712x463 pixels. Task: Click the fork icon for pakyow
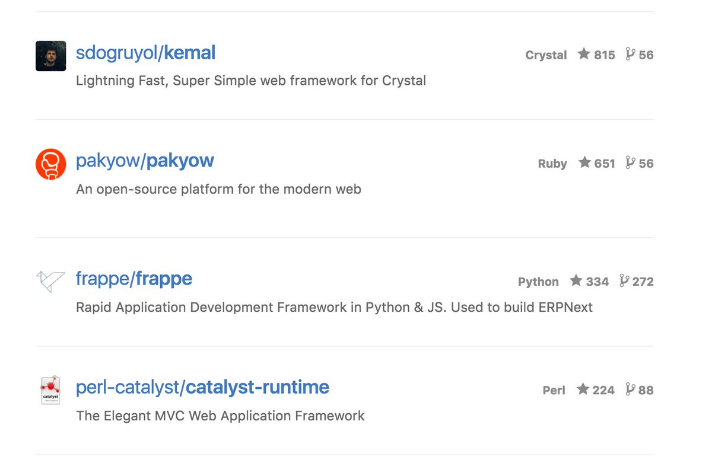(x=630, y=162)
